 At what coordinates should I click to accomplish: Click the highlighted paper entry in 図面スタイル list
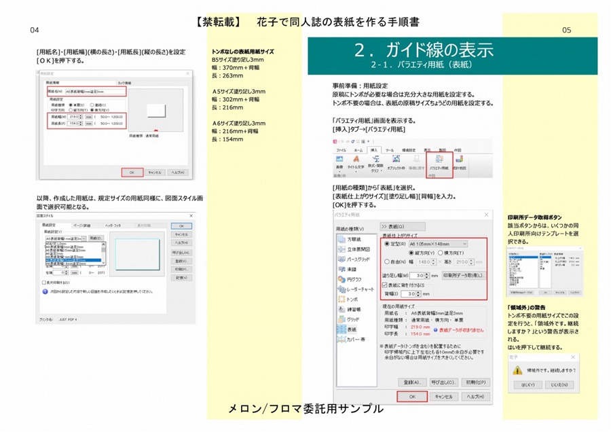[73, 260]
